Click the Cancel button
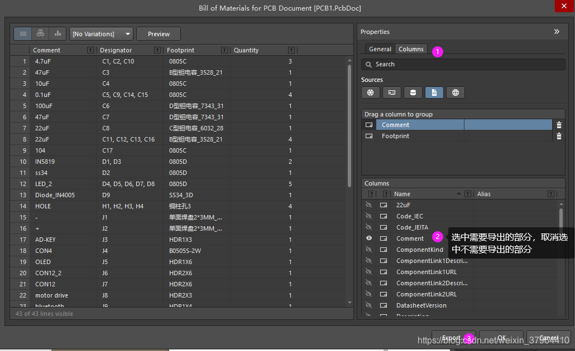Viewport: 575px width, 351px height. pyautogui.click(x=549, y=338)
